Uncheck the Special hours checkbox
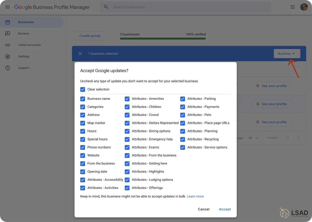Screen dimensions: 312x222 pos(83,139)
